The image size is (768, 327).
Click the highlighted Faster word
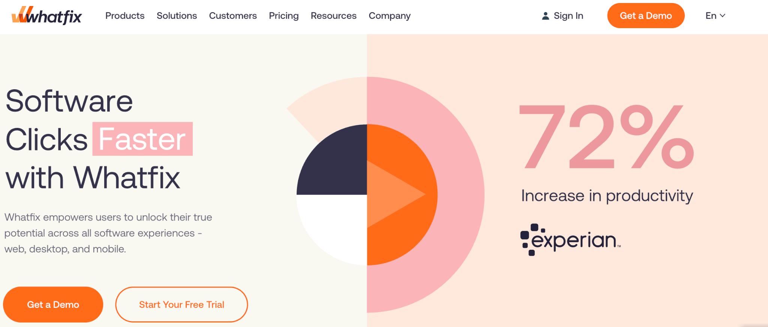(x=142, y=139)
